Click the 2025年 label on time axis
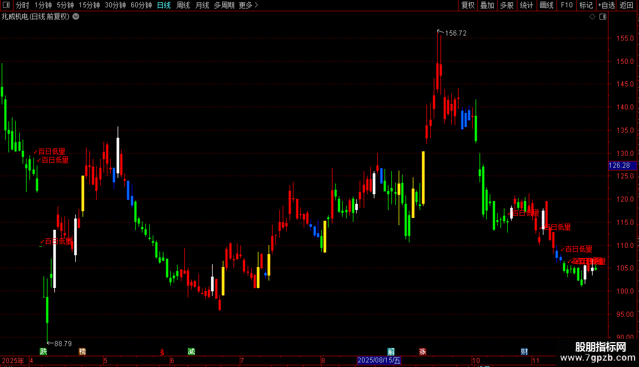 tap(13, 360)
